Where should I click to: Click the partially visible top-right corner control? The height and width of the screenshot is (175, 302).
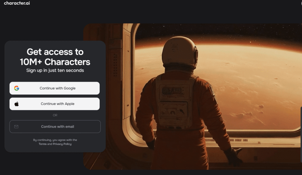point(301,3)
